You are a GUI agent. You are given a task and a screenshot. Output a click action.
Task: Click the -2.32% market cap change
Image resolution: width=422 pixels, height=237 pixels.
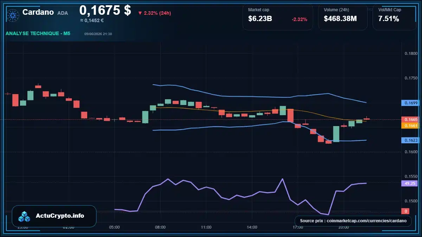(299, 19)
